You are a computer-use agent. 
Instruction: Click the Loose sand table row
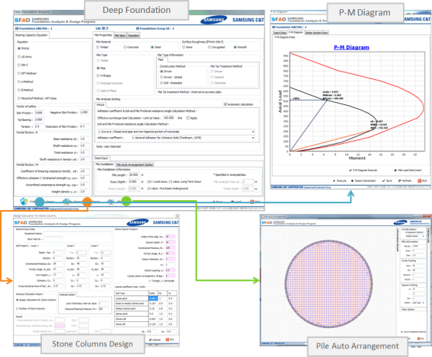coord(146,298)
